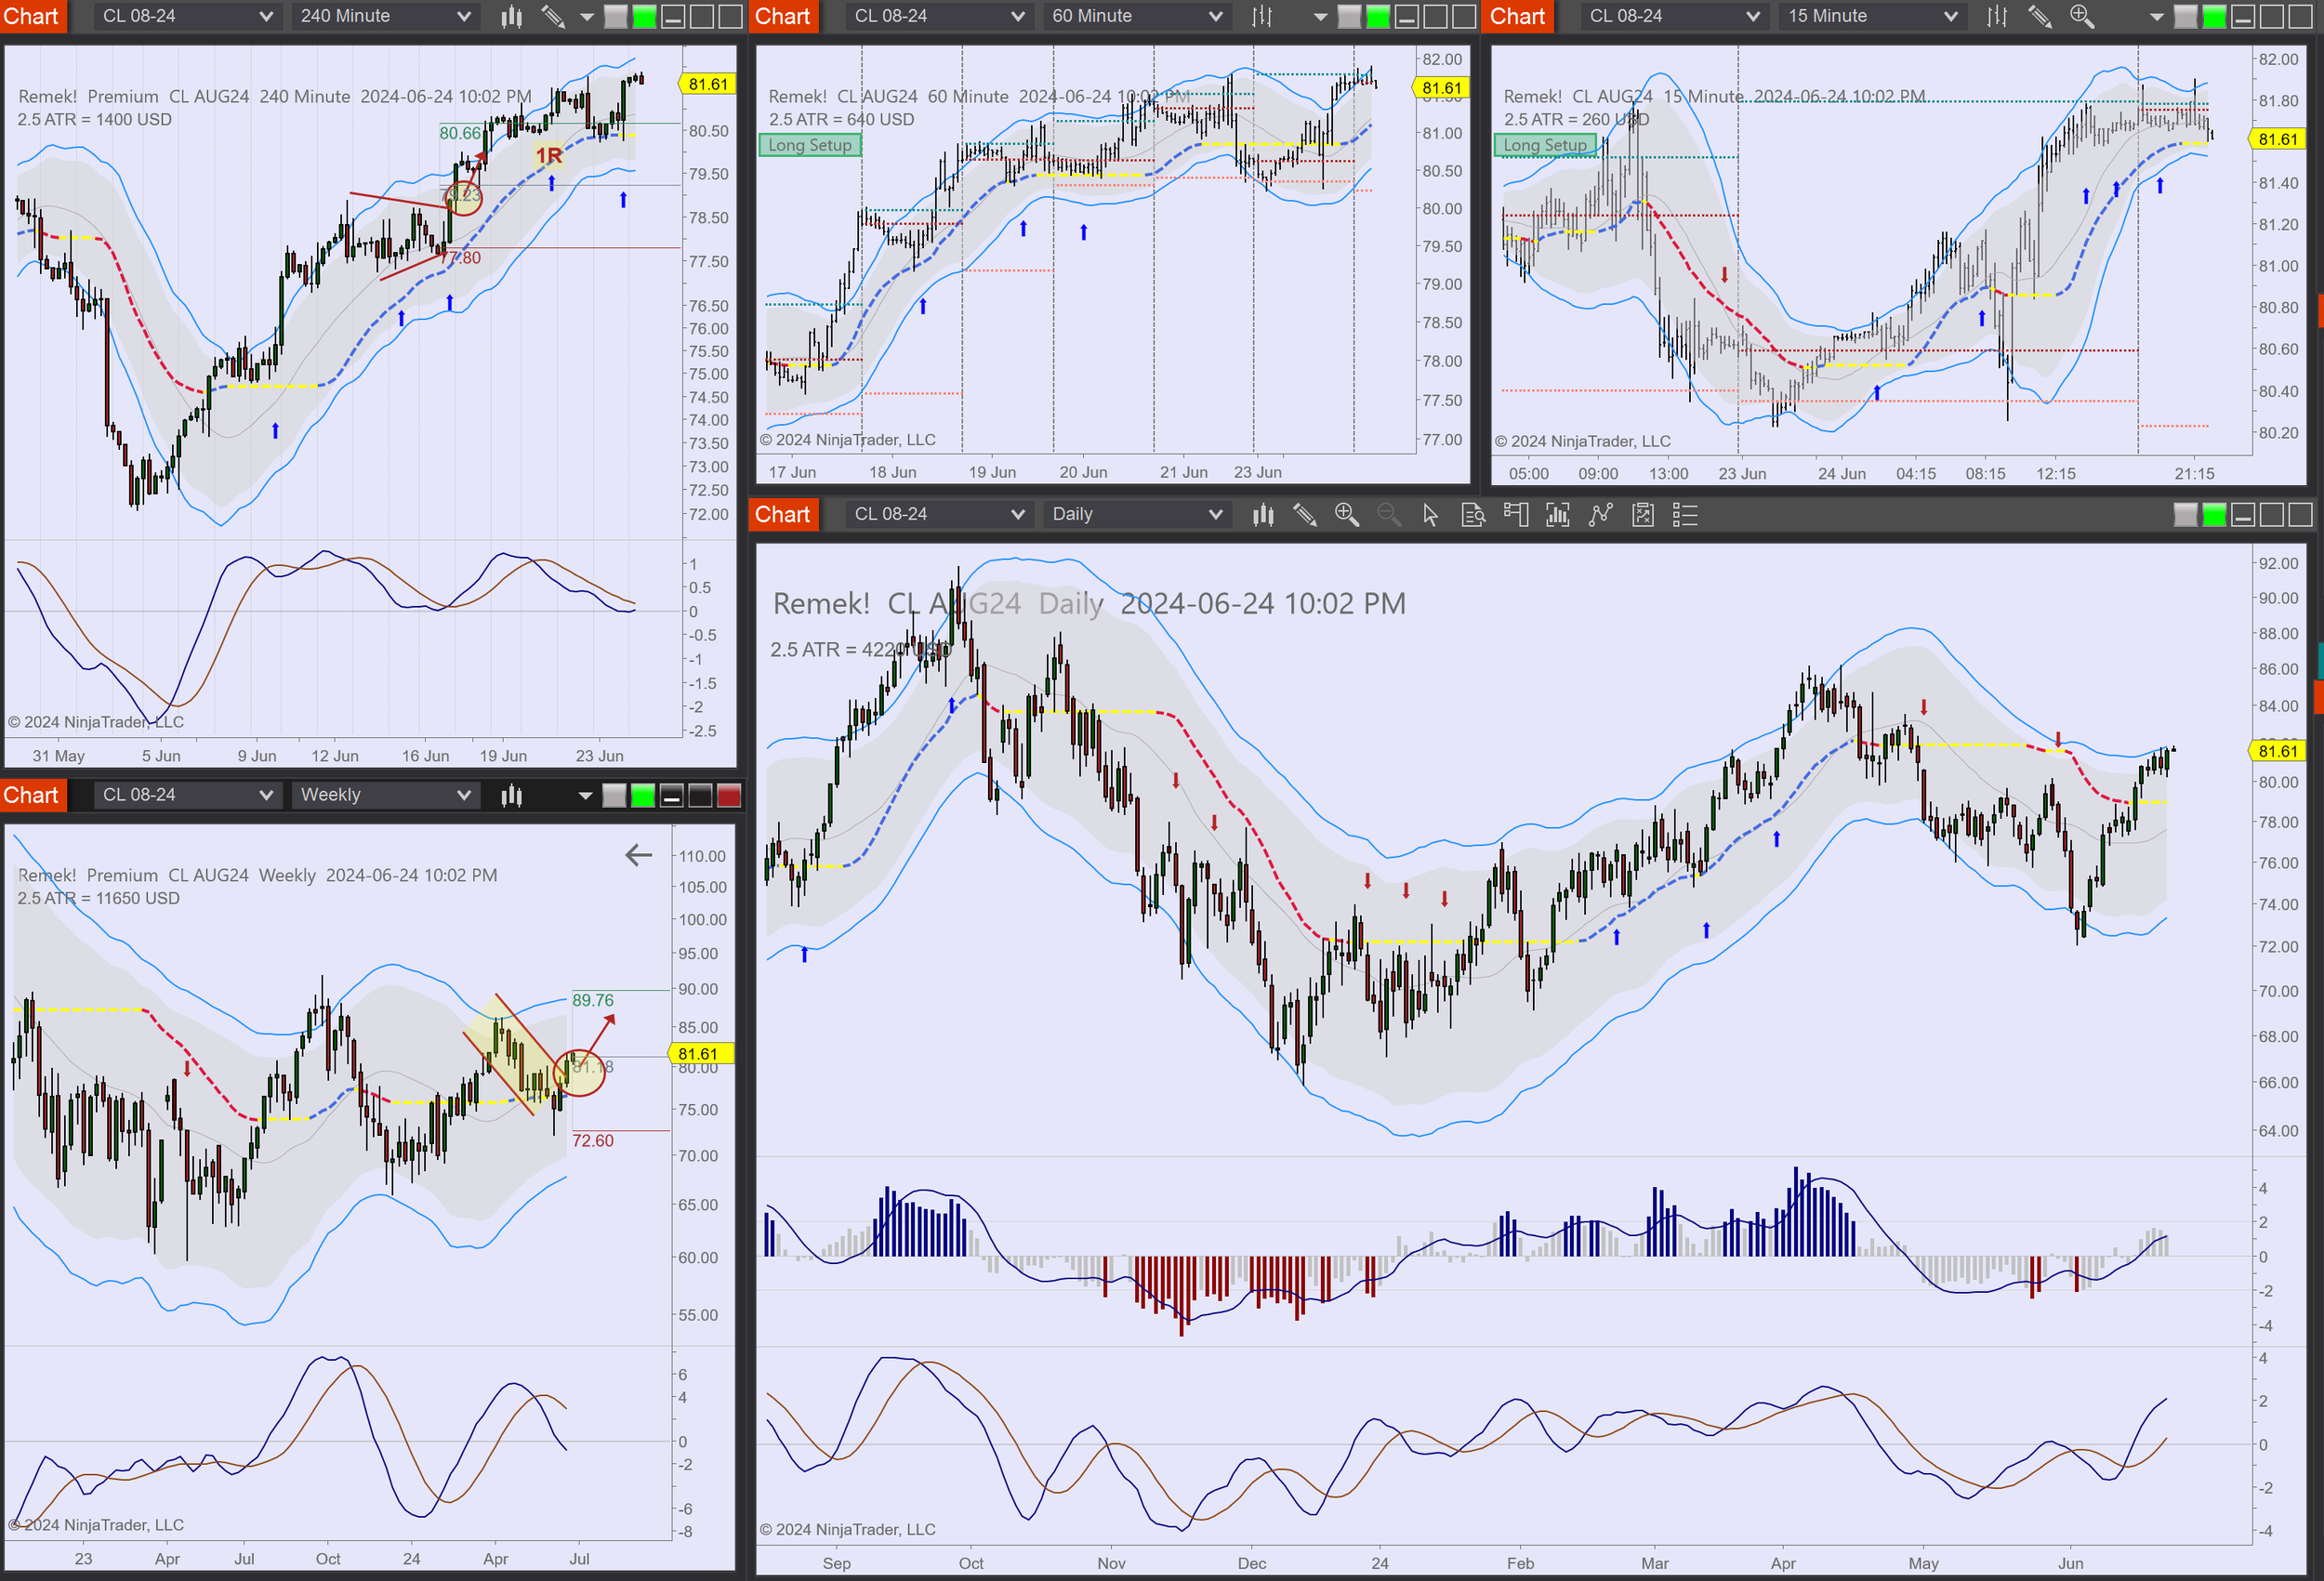Toggle the gray instrument link on the 15 Minute chart

[2186, 16]
